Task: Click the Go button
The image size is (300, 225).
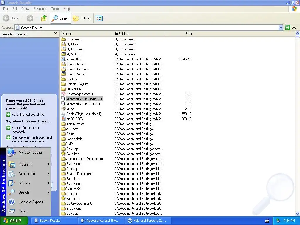Action: click(x=291, y=28)
